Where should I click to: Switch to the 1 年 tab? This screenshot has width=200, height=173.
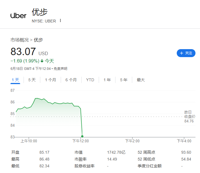(107, 80)
